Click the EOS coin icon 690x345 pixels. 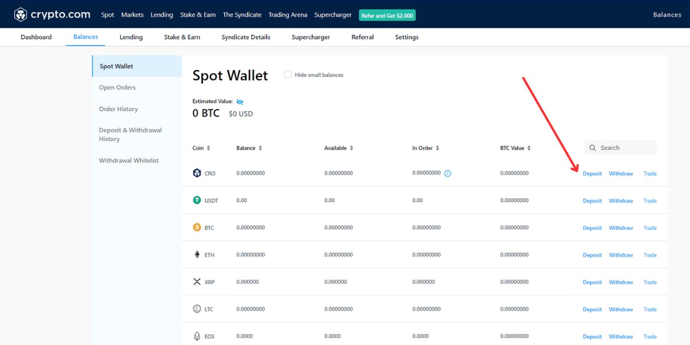(197, 336)
